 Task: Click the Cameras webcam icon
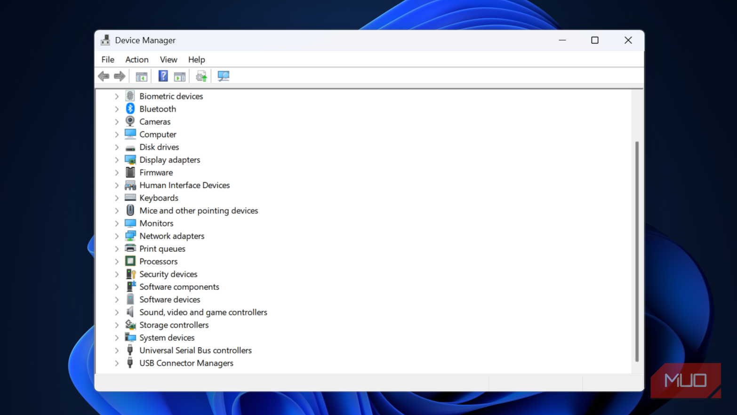(x=130, y=121)
